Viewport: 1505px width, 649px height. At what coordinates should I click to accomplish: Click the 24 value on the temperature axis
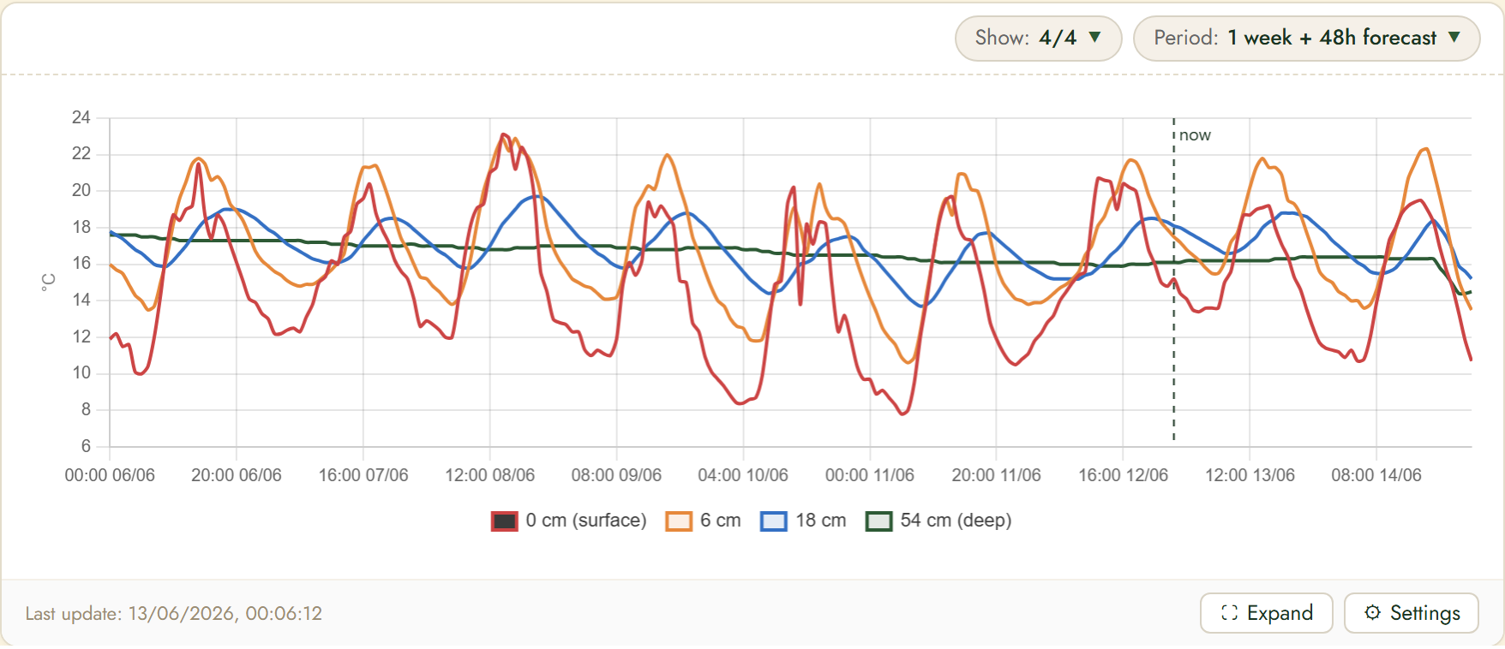[81, 117]
